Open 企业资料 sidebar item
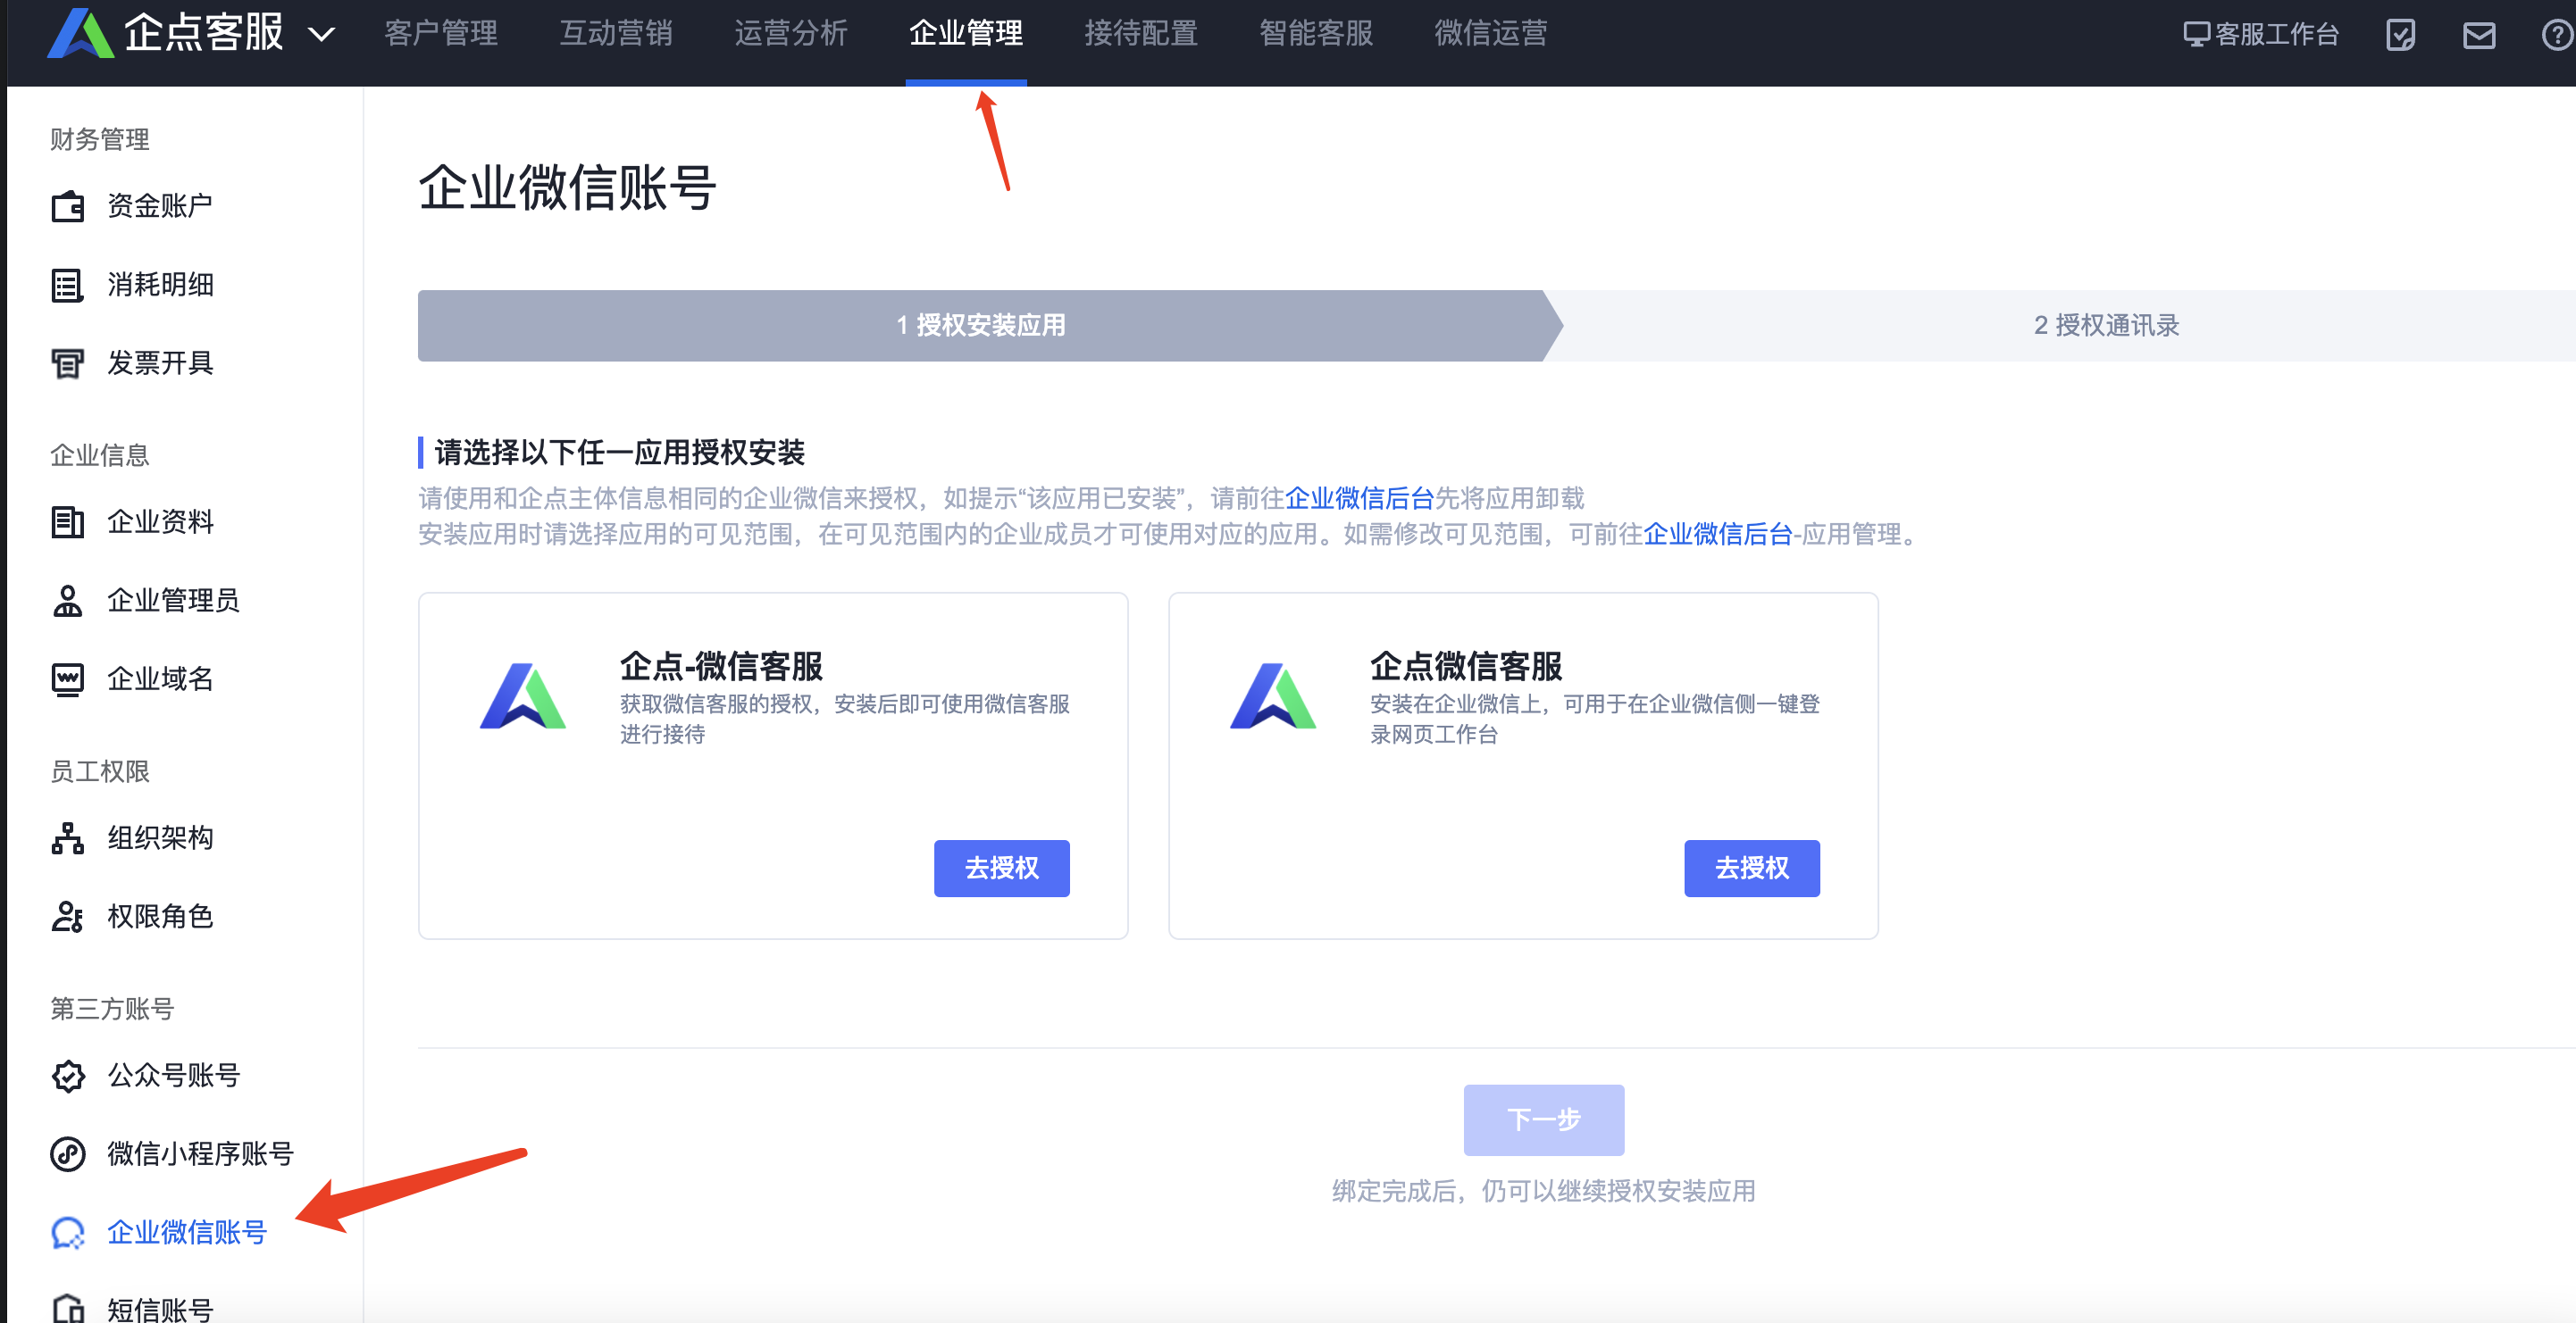Viewport: 2576px width, 1323px height. click(160, 521)
